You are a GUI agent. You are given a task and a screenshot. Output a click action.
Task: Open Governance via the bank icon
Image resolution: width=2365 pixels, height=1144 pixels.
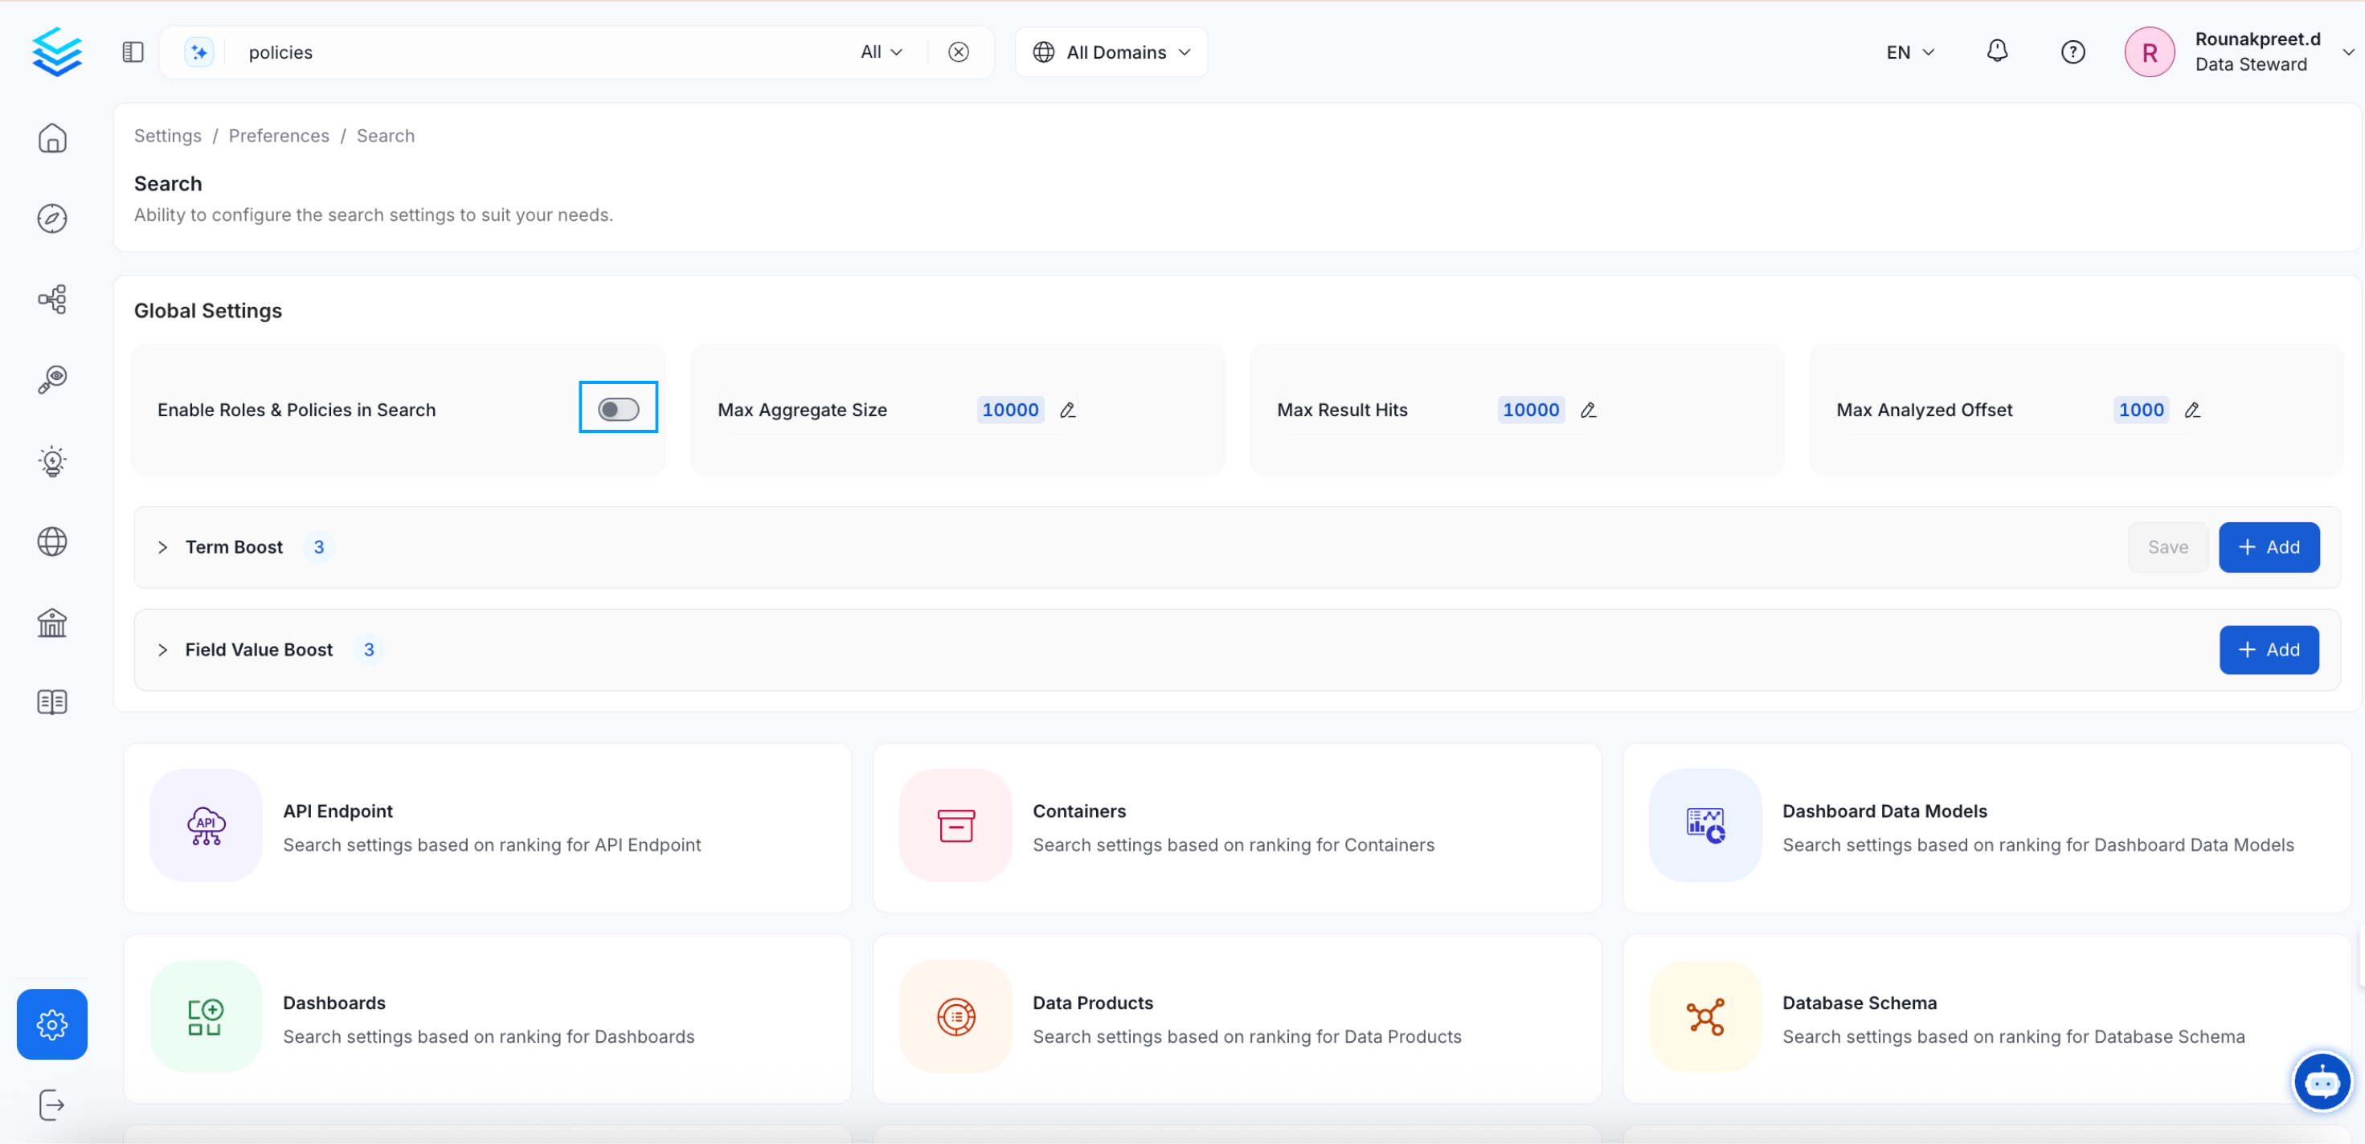tap(52, 623)
